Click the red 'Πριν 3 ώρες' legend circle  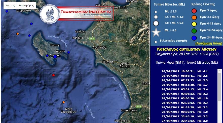(194, 11)
